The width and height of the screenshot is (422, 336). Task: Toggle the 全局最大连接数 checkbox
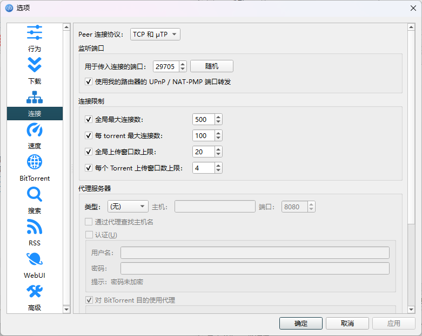[89, 120]
